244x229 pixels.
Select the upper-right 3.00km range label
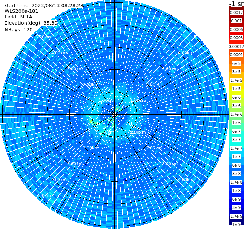click(170, 69)
